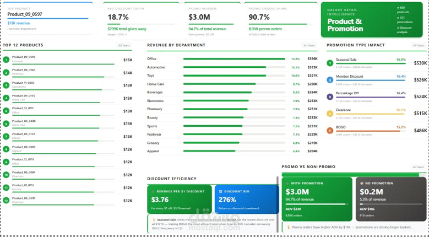Click the purple badge next to Percentage Off
This screenshot has width=429, height=237.
click(x=330, y=96)
